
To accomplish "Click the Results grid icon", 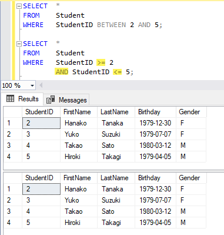I will [10, 98].
